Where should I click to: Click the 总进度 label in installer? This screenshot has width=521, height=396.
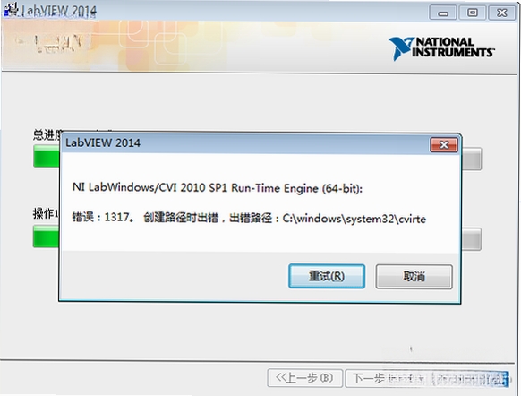click(x=47, y=134)
